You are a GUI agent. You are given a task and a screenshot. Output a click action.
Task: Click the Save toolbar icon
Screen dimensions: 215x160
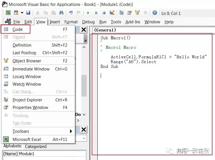coord(28,13)
